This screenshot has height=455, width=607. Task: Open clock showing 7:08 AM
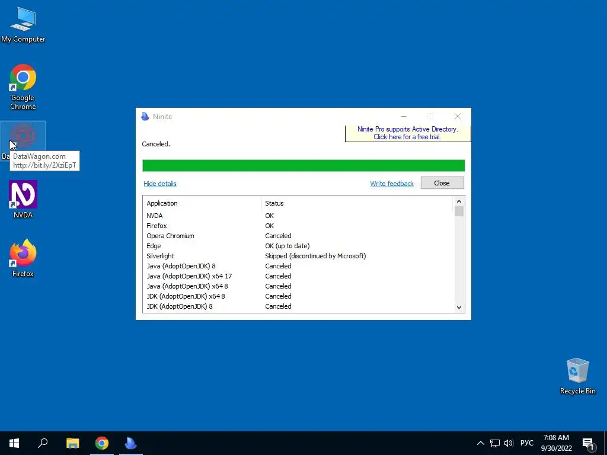(556, 443)
